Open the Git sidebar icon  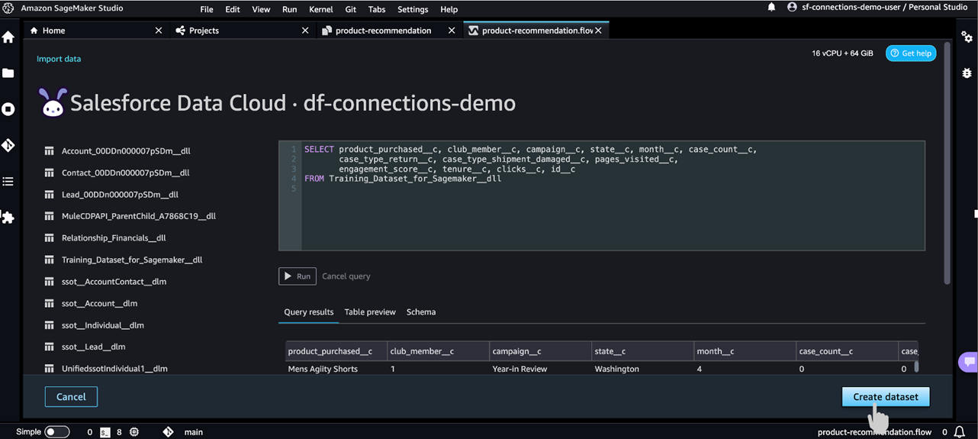point(8,145)
